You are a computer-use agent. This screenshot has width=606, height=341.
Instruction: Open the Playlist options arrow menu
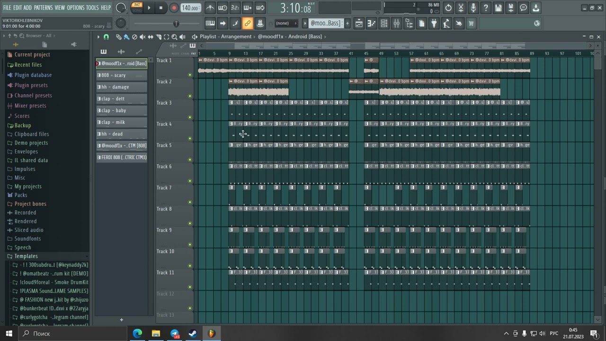point(98,37)
